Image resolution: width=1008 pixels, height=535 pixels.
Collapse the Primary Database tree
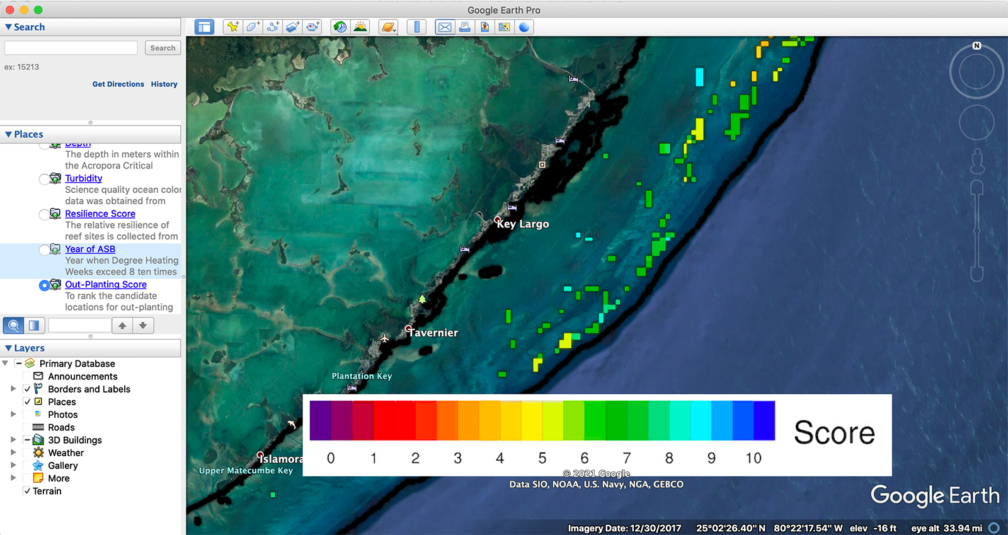click(5, 364)
